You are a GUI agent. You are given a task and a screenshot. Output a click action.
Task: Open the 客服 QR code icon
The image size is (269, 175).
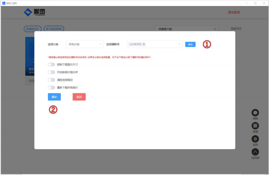pyautogui.click(x=255, y=126)
